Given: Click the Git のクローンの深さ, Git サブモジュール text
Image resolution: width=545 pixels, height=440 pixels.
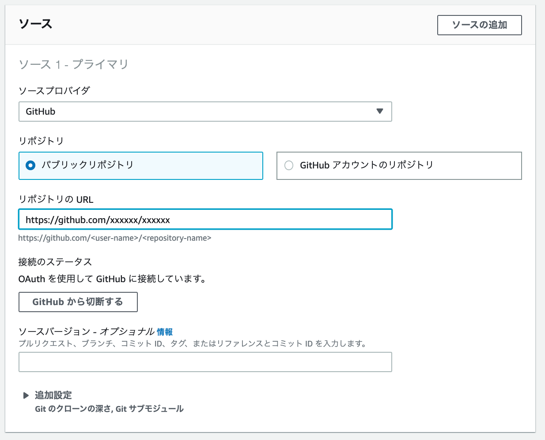Looking at the screenshot, I should 109,409.
